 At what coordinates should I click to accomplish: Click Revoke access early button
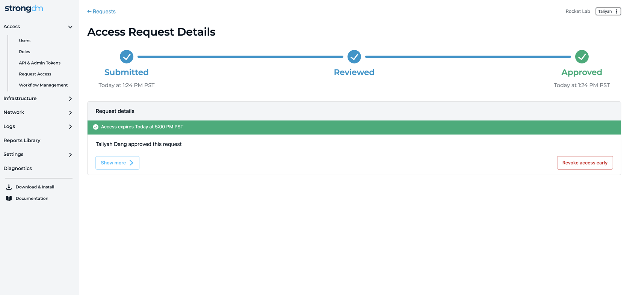click(585, 163)
